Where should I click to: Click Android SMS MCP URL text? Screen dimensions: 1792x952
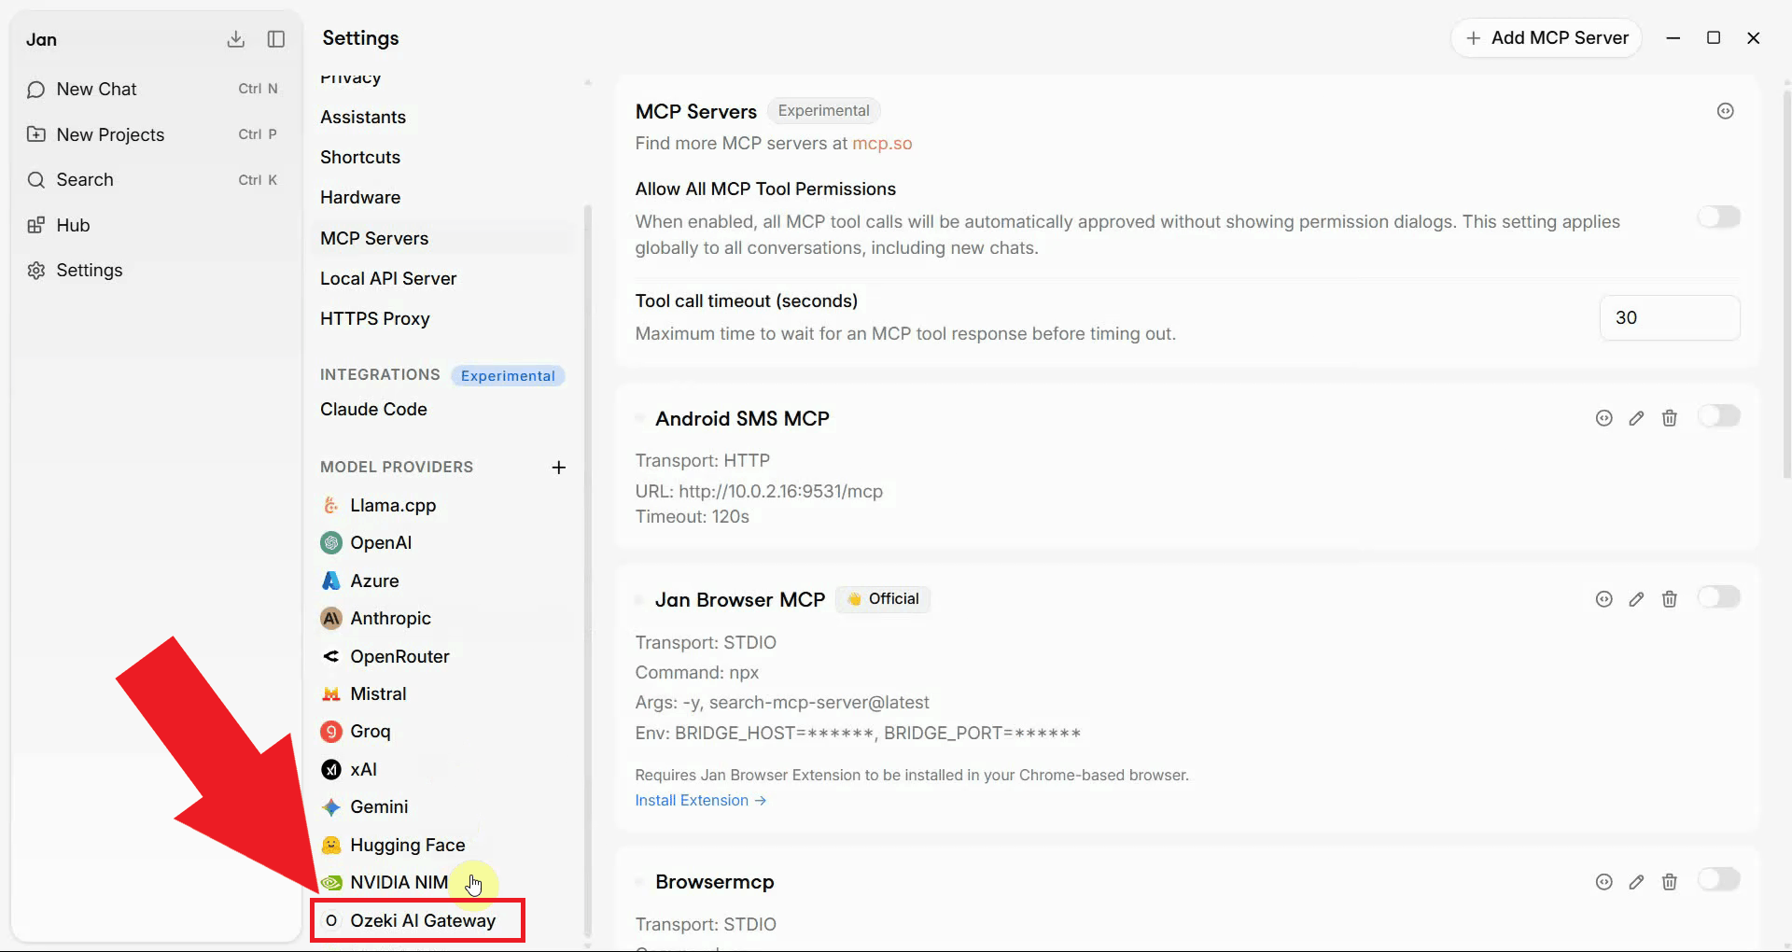[759, 492]
